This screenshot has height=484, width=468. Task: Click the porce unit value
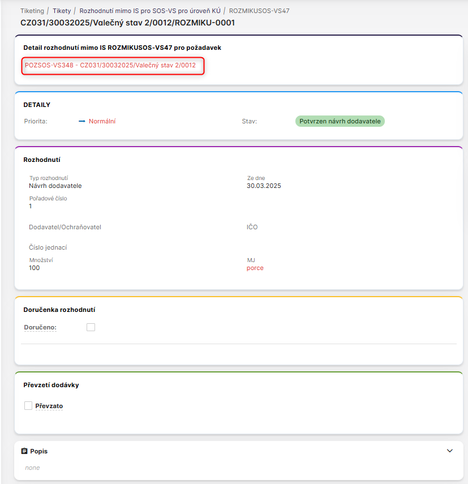coord(255,268)
